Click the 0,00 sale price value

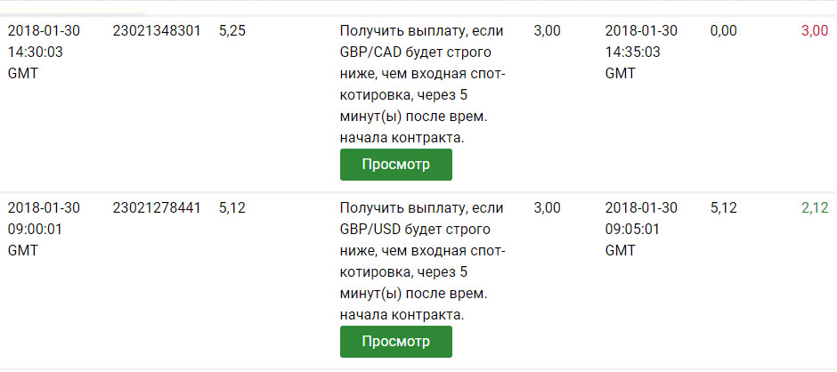tap(723, 31)
